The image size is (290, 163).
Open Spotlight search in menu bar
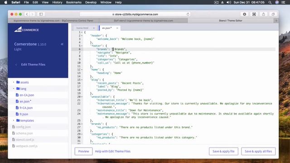pyautogui.click(x=270, y=2)
